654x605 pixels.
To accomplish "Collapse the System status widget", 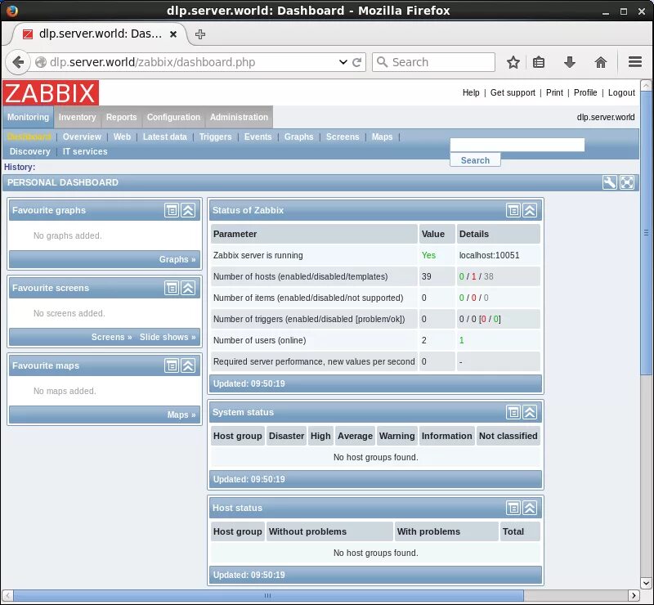I will click(530, 412).
